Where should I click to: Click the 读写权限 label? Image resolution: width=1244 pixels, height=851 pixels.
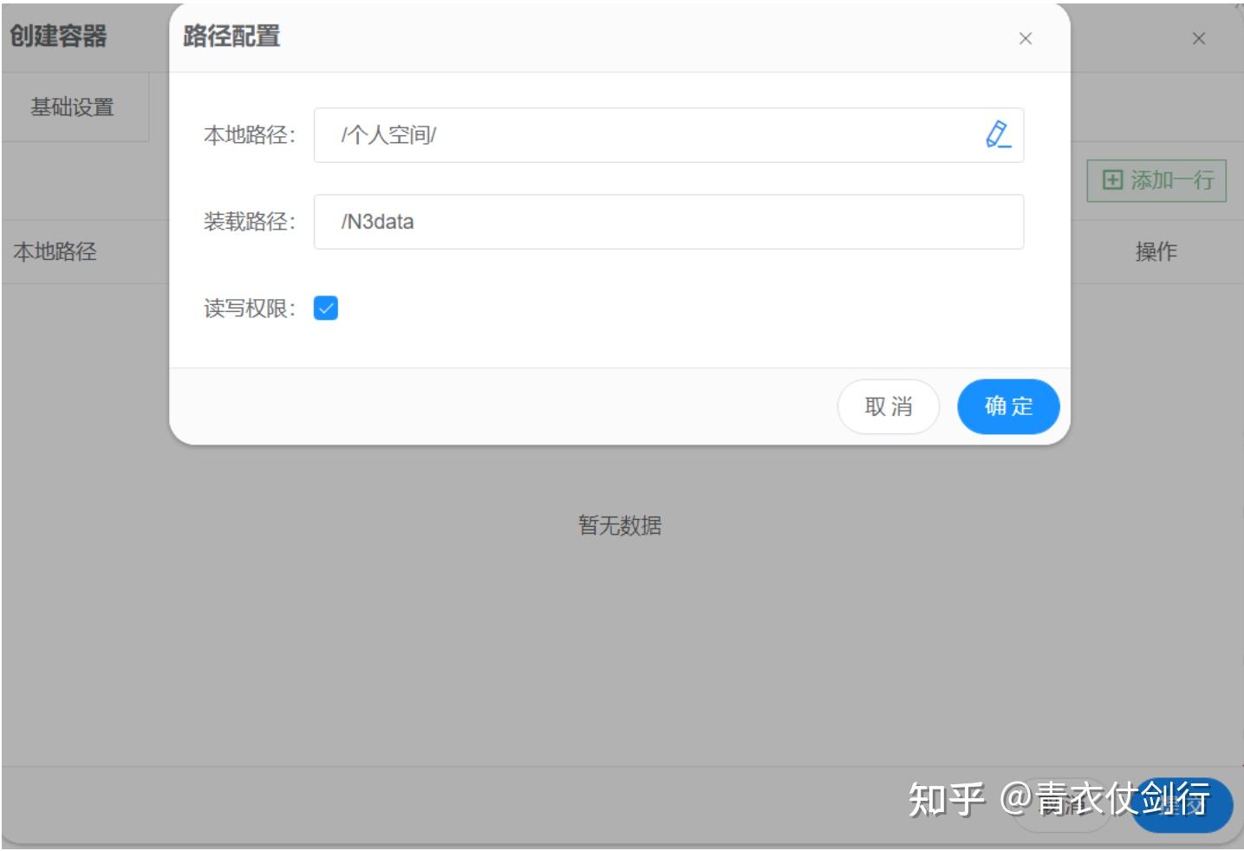[x=250, y=309]
